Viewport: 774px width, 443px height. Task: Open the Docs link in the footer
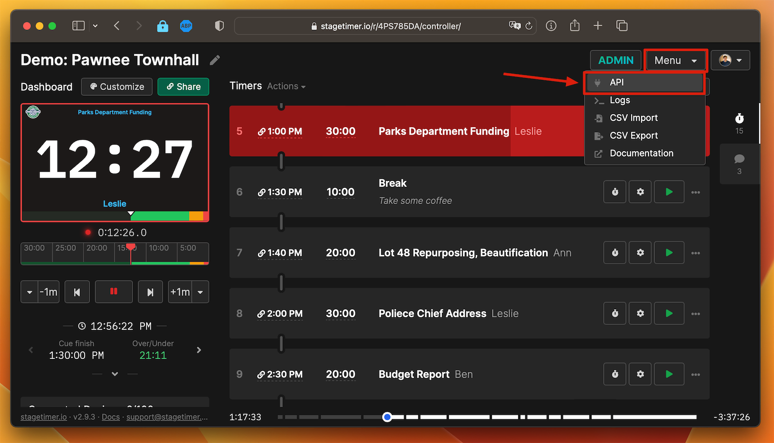(110, 417)
